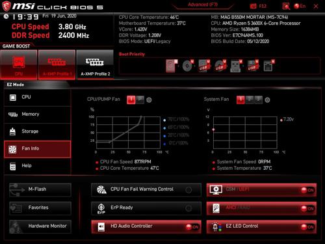The height and width of the screenshot is (244, 325).
Task: Enable A-XMP Profile 2
Action: tap(95, 64)
